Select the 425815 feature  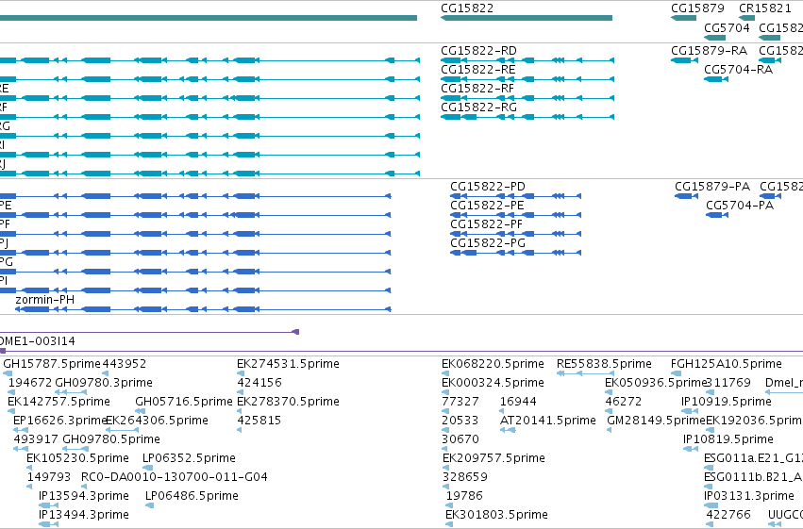coord(239,430)
